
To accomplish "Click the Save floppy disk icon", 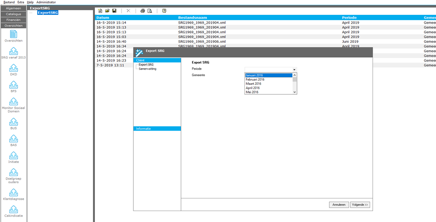I will pyautogui.click(x=114, y=11).
